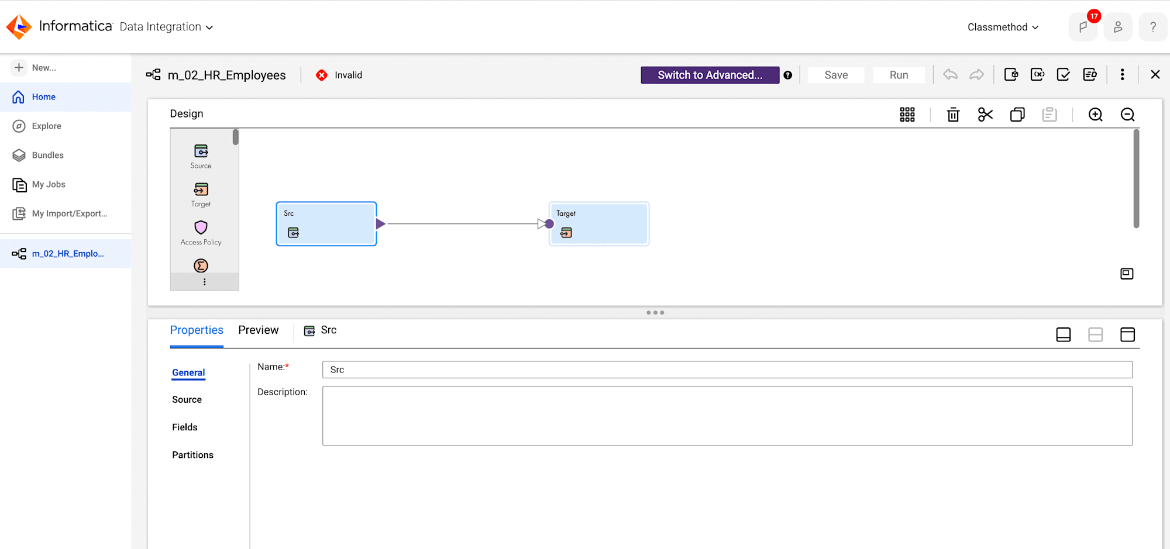Expand the Classmethod organization dropdown
This screenshot has height=549, width=1170.
pyautogui.click(x=1003, y=27)
